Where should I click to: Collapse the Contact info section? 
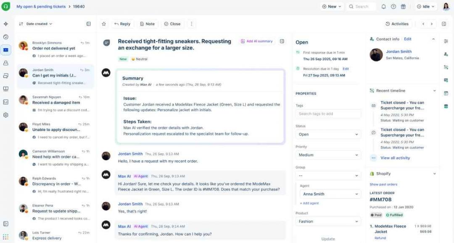point(433,39)
